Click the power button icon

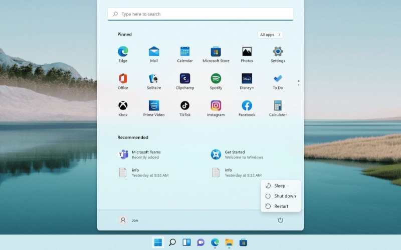click(x=280, y=220)
